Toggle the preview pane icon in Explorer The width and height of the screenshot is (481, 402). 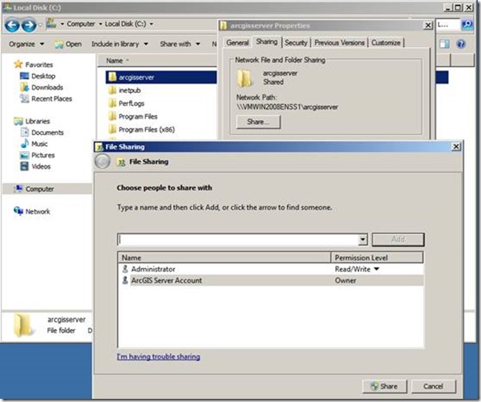coord(444,44)
